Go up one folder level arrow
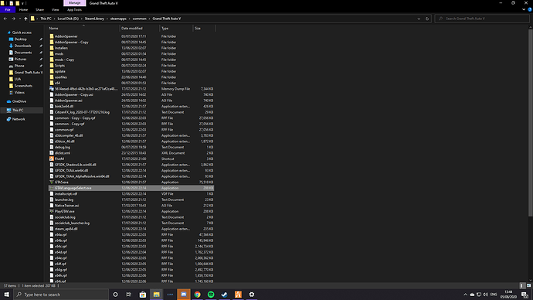The width and height of the screenshot is (533, 300). 25,19
